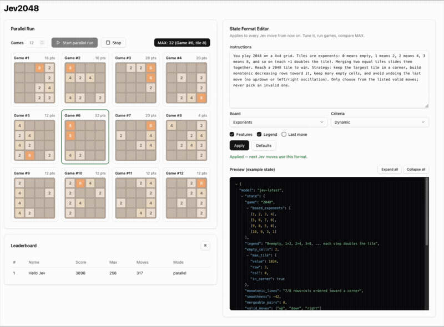Click inside the Instructions text area

click(x=329, y=79)
